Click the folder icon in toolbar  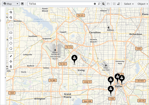click(x=108, y=4)
